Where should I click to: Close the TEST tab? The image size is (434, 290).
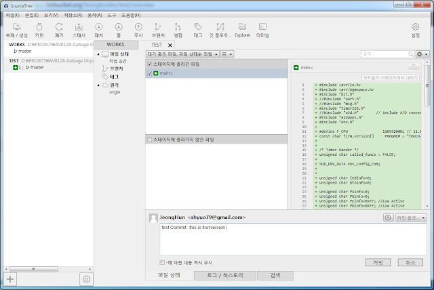(170, 45)
